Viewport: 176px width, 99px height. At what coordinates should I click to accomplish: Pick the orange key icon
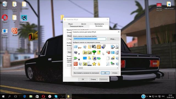(x=99, y=47)
